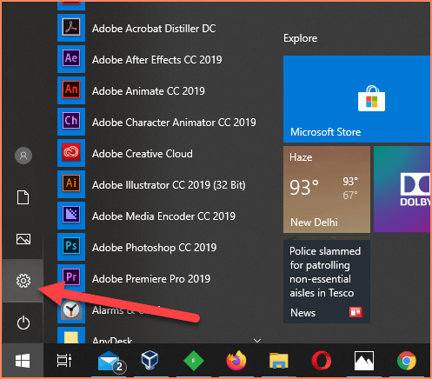Click the Adobe Creative Cloud icon
This screenshot has height=379, width=432.
coord(71,153)
